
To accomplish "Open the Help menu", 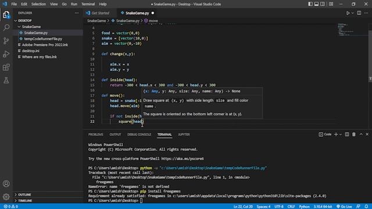I will [x=102, y=4].
